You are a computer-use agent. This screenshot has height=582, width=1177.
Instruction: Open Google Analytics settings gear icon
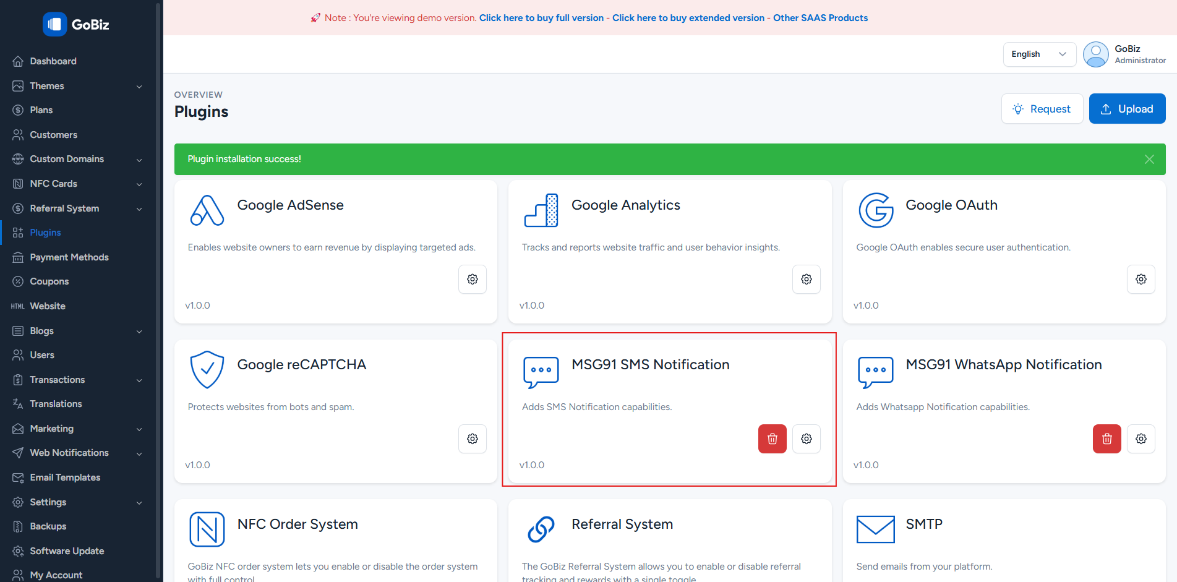806,280
